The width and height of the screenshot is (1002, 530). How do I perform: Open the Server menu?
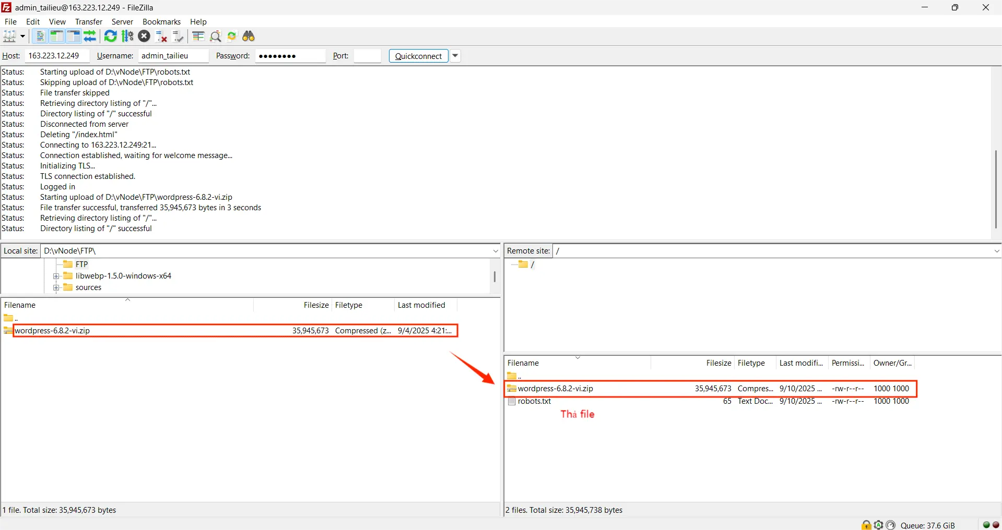122,21
